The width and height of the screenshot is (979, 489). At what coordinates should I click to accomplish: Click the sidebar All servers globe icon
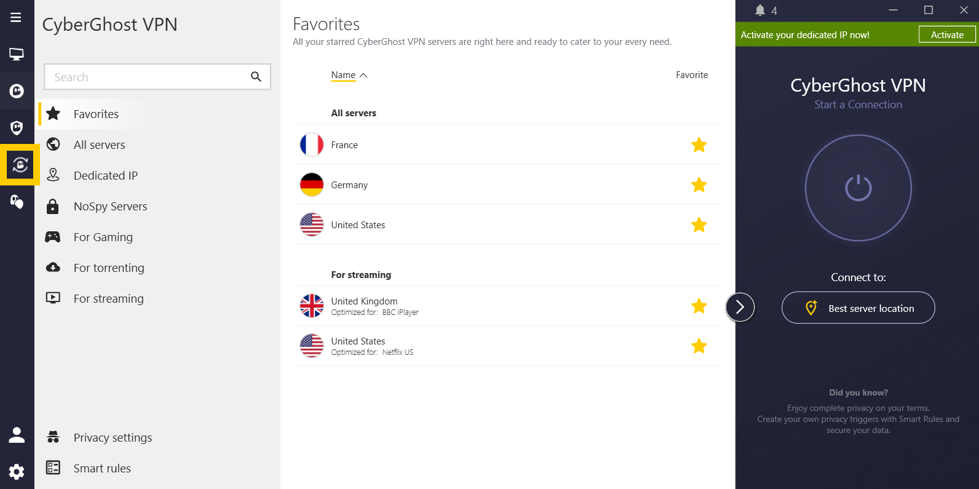pyautogui.click(x=54, y=144)
